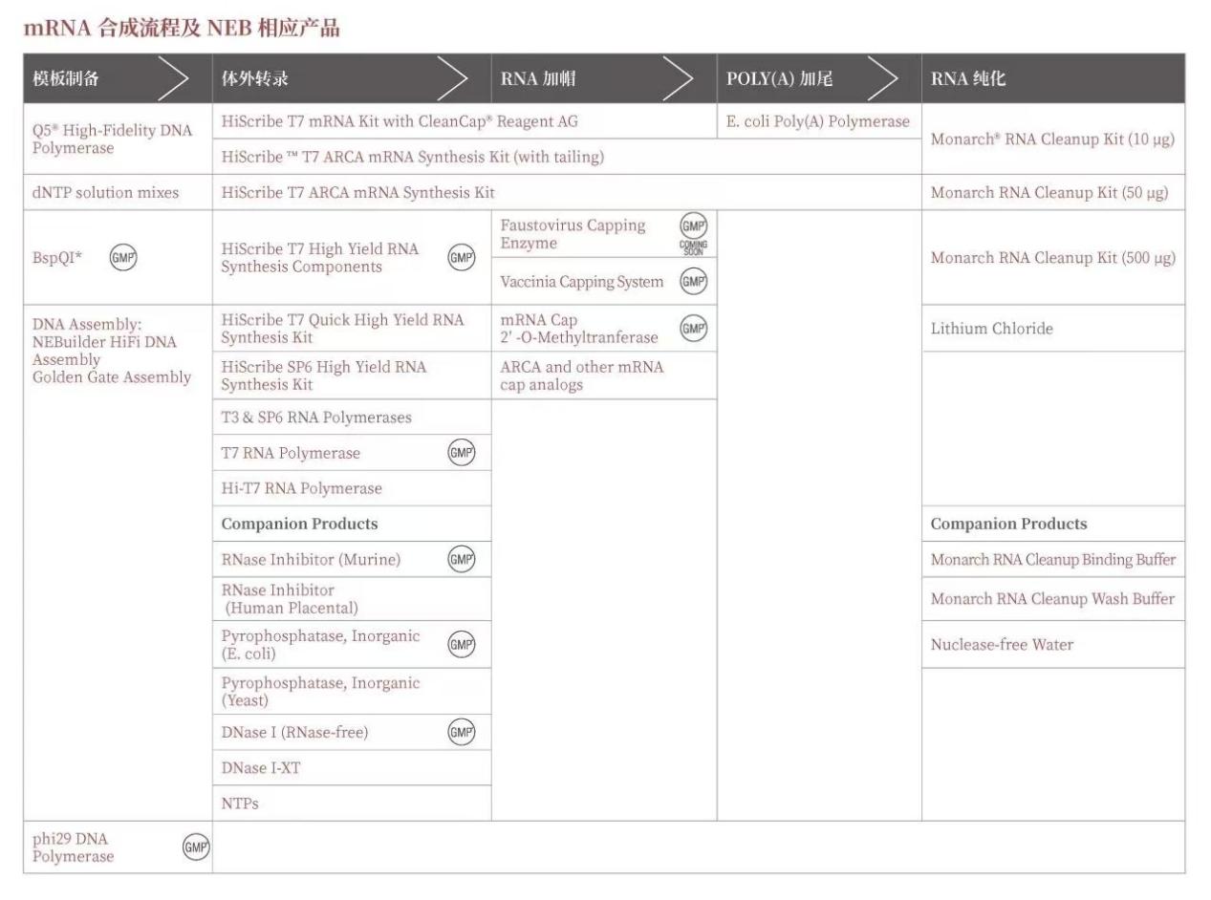Click GMP badge beside Faustovirus Capping Enzyme
This screenshot has width=1211, height=900.
(x=694, y=226)
